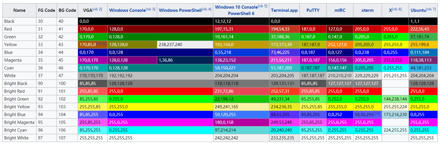Image resolution: width=443 pixels, height=146 pixels.
Task: Open citation 24 in the xterm Bright Blue cell
Action: click(377, 113)
